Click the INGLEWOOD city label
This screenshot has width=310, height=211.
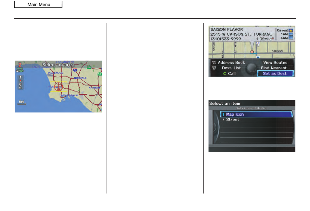click(x=56, y=73)
